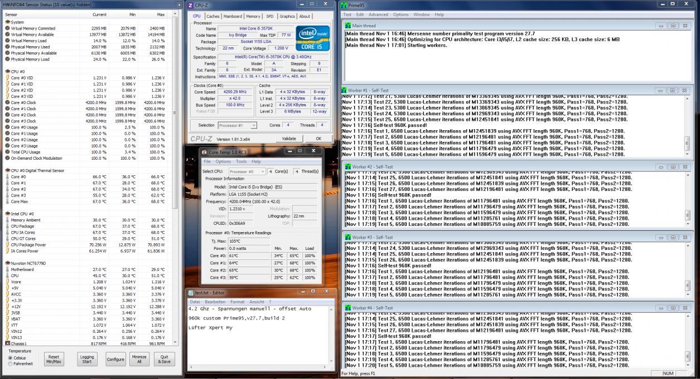
Task: Click the Reset Min/Max button
Action: point(53,360)
